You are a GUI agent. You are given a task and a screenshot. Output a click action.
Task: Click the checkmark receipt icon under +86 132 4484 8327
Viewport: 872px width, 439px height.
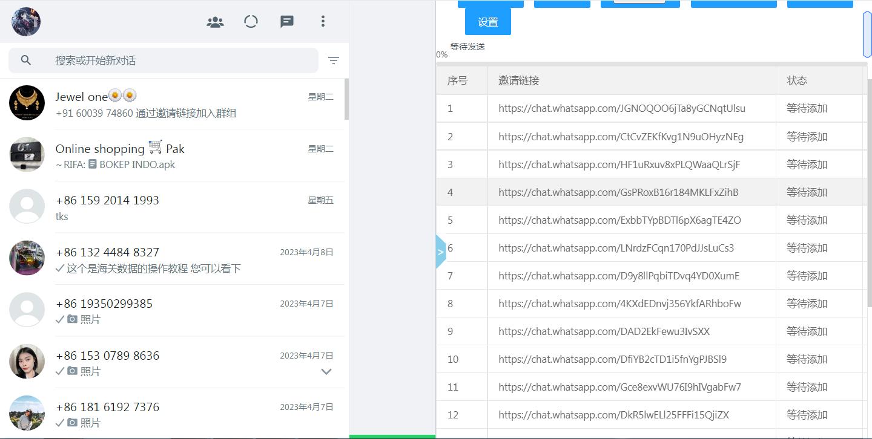[x=60, y=268]
